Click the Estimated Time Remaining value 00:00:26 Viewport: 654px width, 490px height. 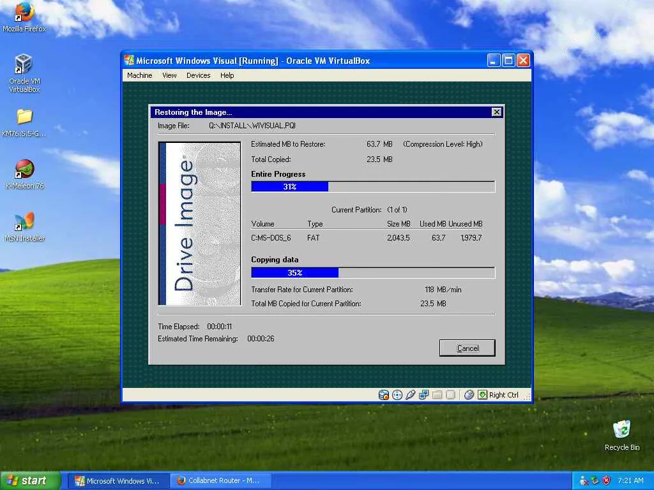pos(261,339)
